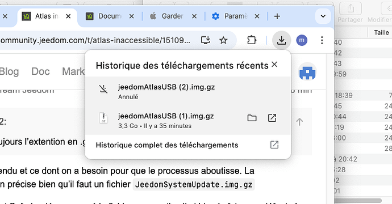Close the 'Docum' tab
This screenshot has height=204, width=392.
(x=131, y=16)
